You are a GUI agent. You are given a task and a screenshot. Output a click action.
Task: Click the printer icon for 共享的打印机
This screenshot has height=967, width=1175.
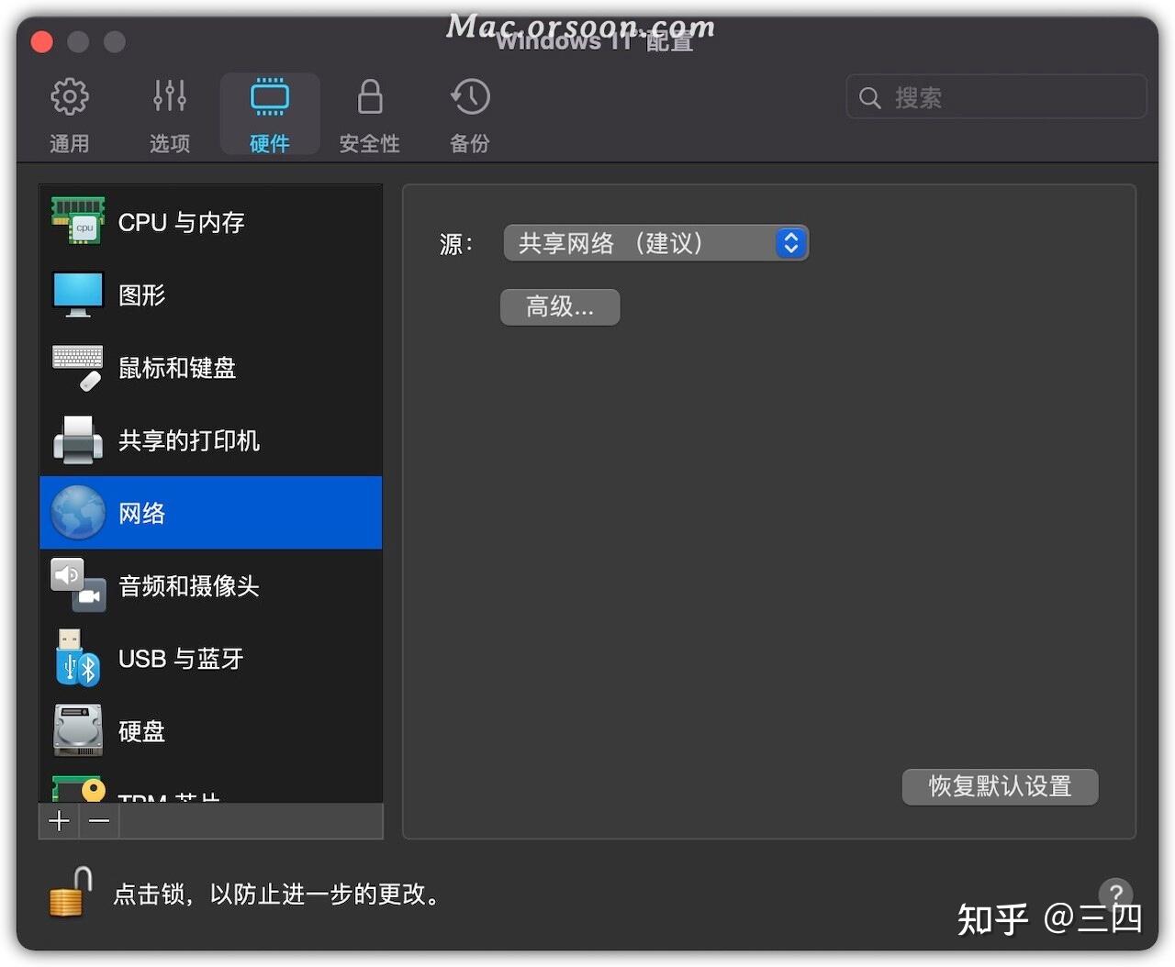[x=78, y=439]
